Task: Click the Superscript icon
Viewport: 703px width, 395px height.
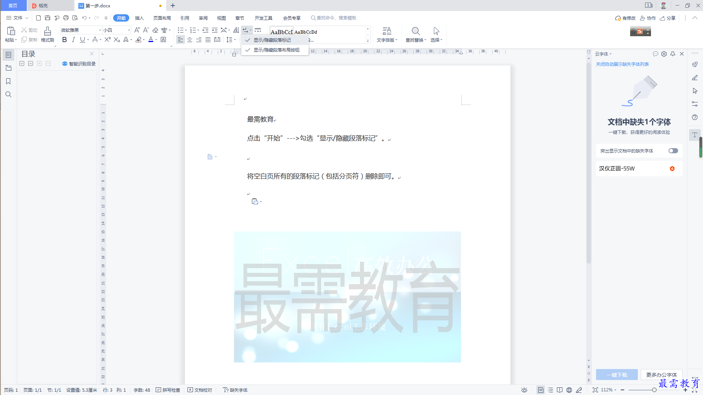Action: (107, 39)
